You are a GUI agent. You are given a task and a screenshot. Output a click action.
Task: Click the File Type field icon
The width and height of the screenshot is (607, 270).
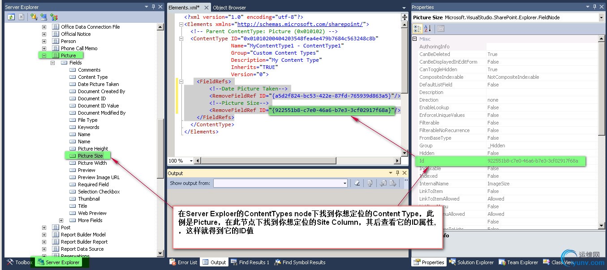tap(73, 120)
